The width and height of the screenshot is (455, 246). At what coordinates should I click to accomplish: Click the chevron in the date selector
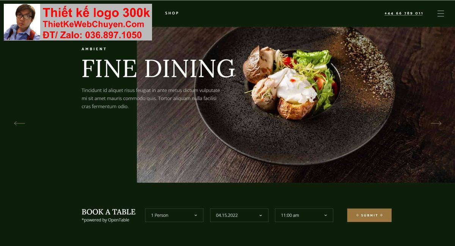[260, 215]
